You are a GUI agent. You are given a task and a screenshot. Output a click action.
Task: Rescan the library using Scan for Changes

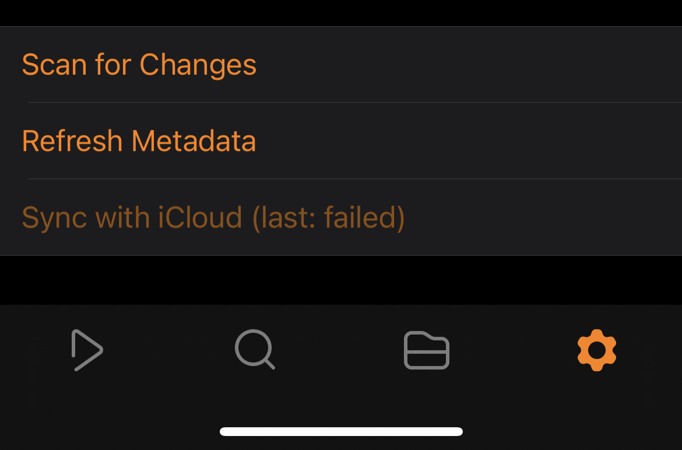139,65
